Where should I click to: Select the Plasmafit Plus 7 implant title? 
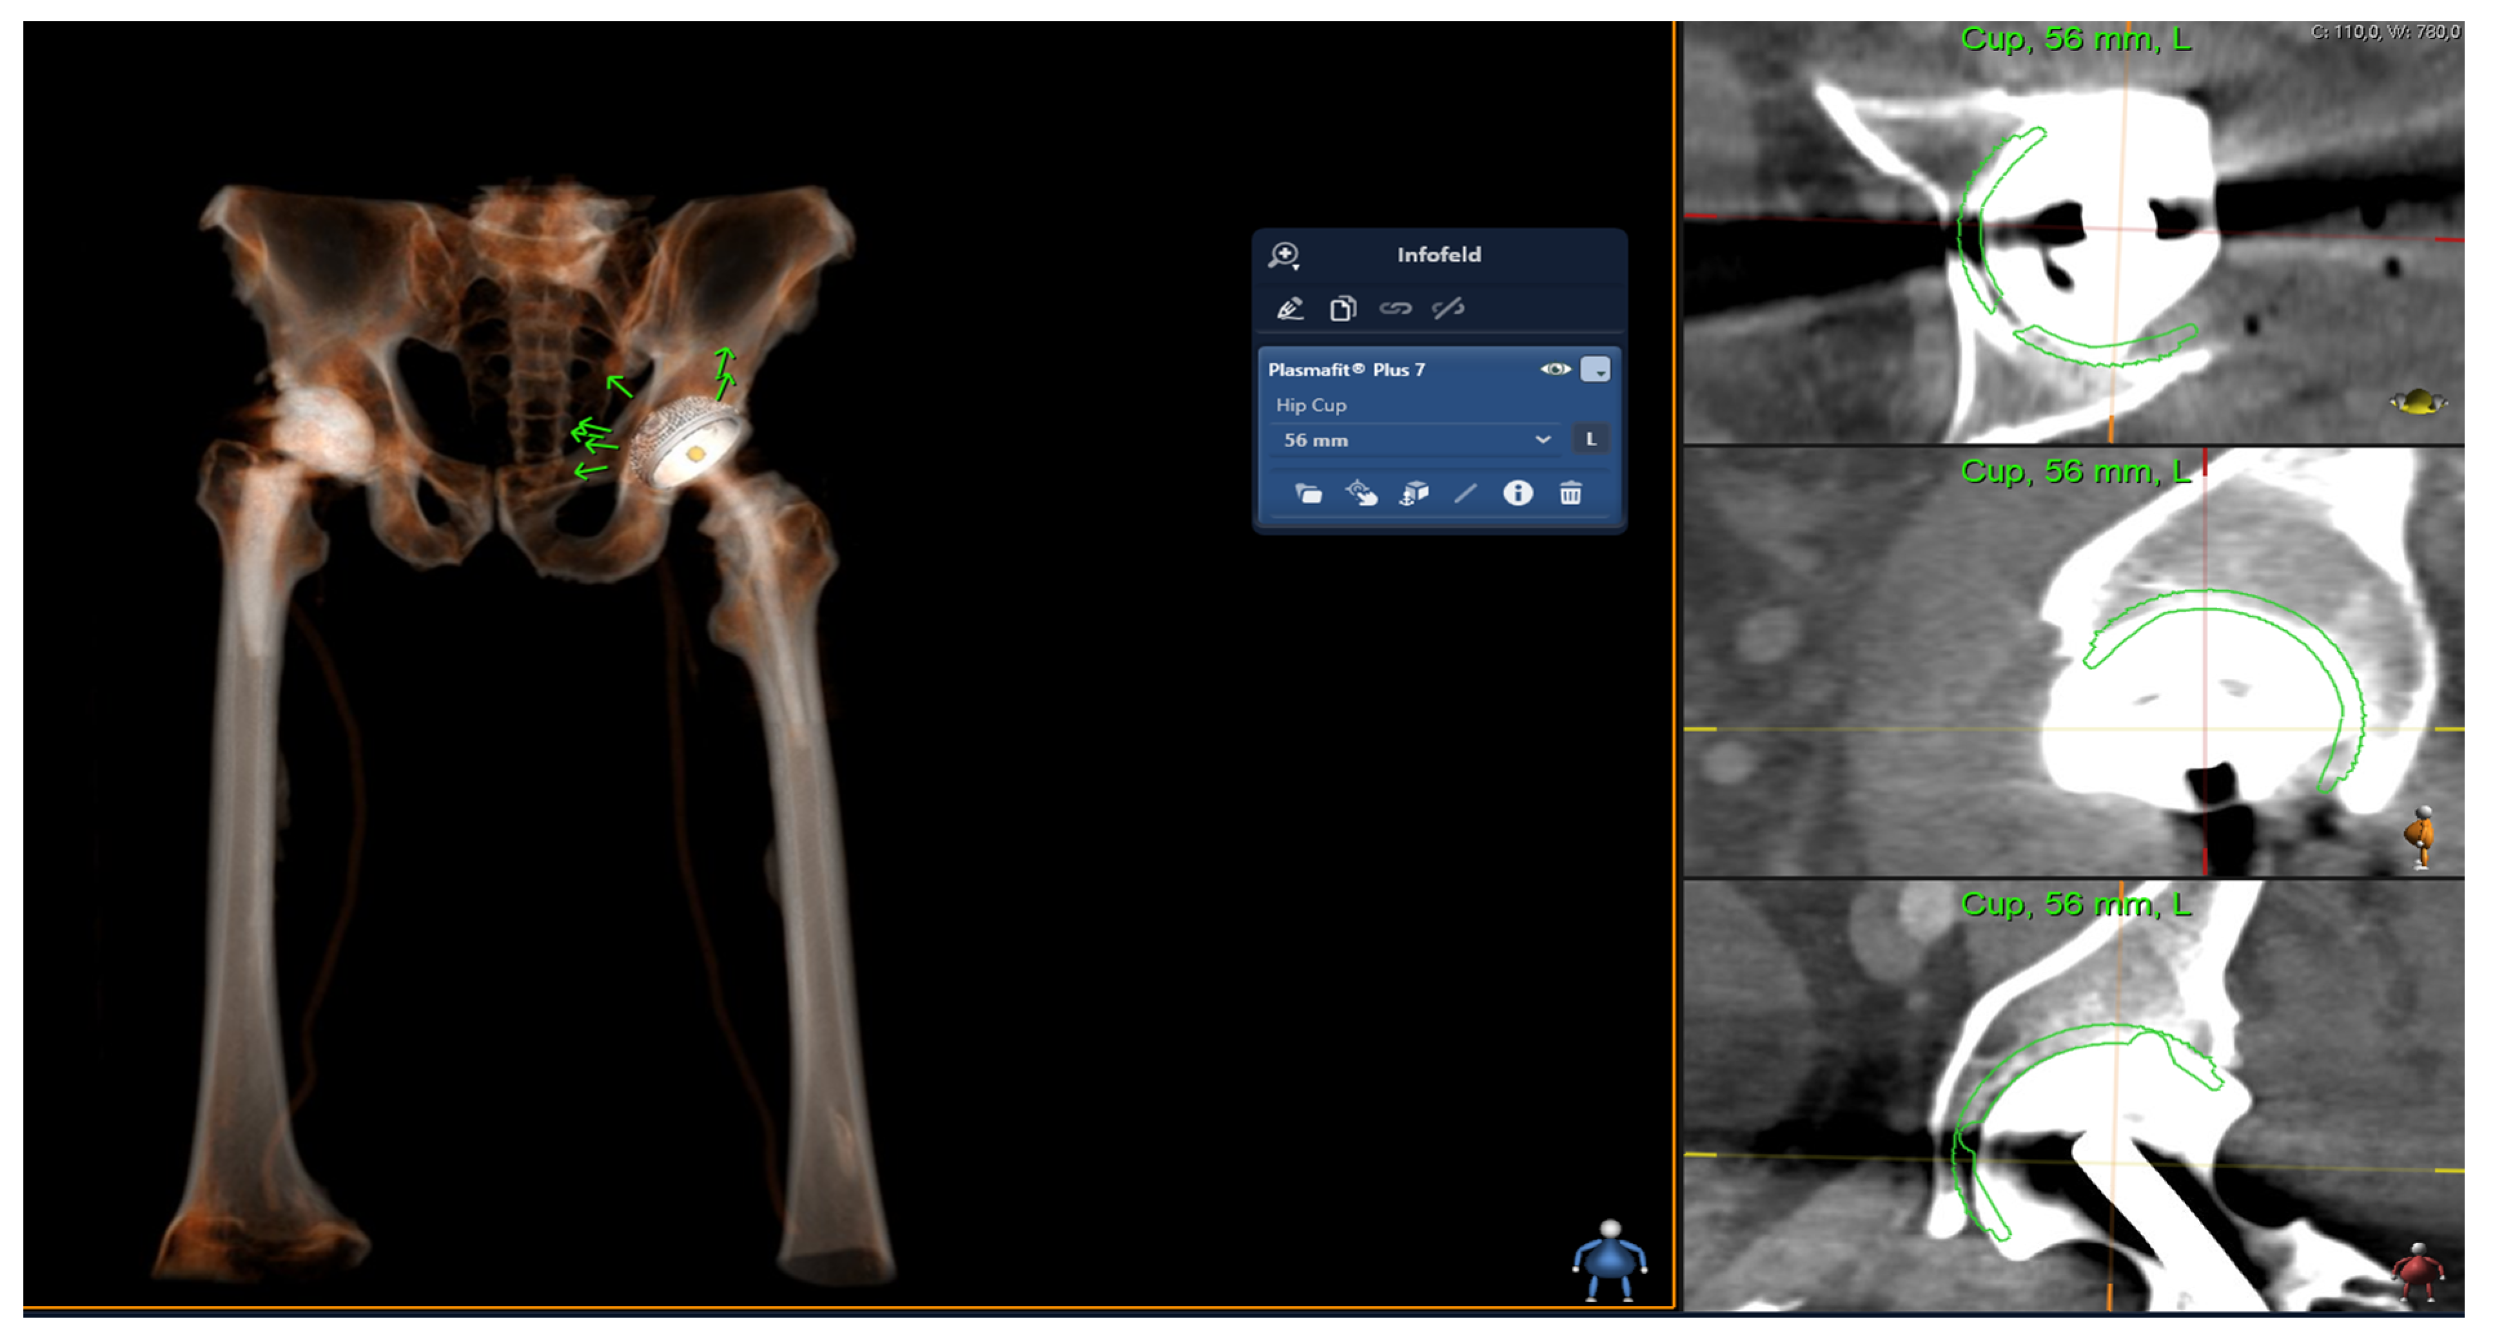(1346, 369)
